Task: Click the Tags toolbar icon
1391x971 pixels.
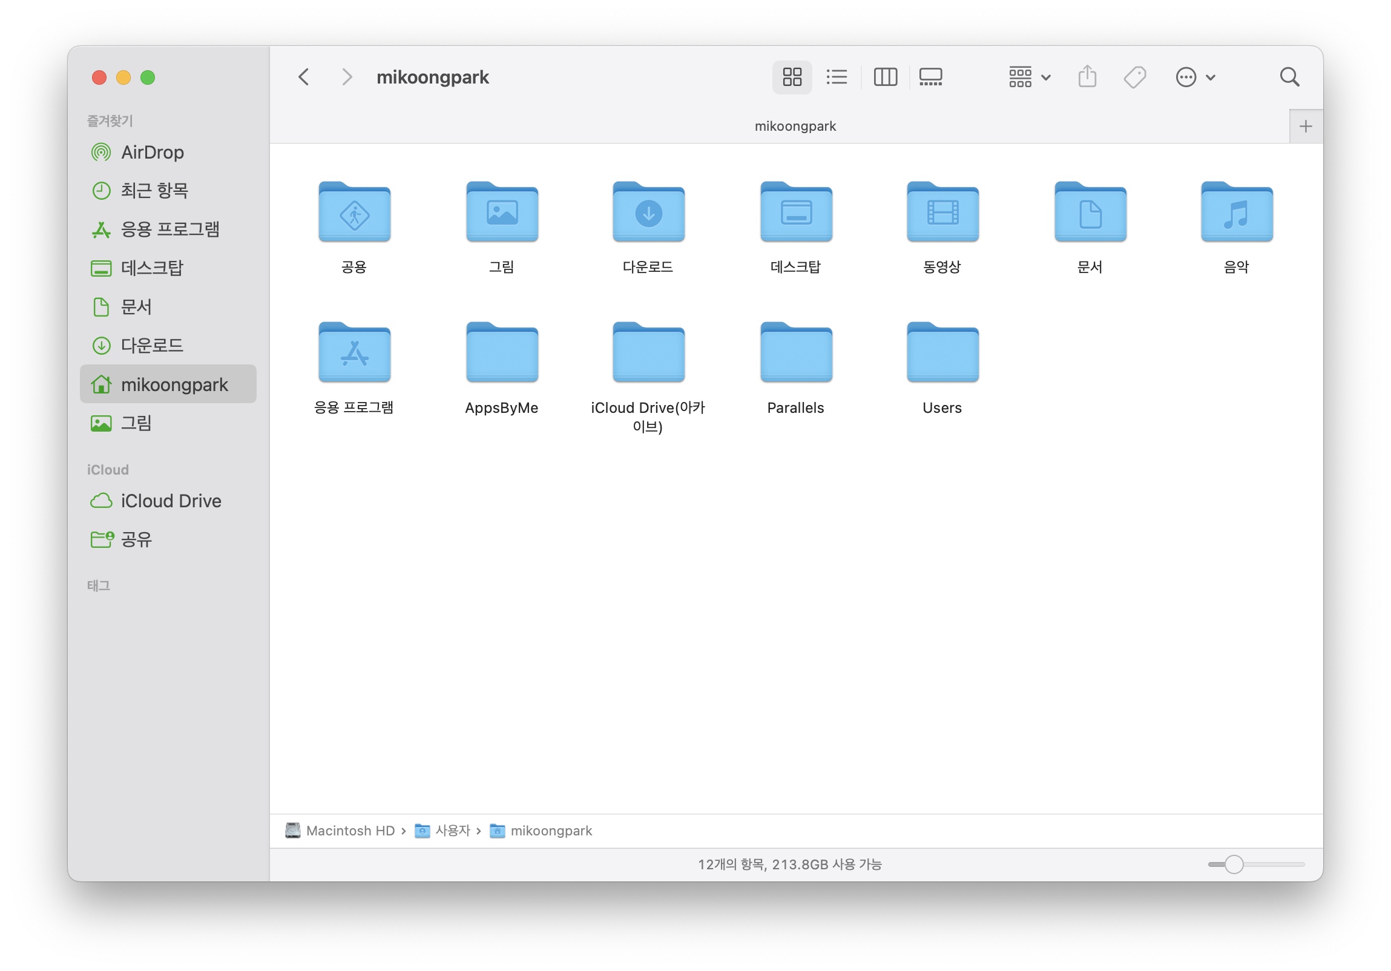Action: 1134,77
